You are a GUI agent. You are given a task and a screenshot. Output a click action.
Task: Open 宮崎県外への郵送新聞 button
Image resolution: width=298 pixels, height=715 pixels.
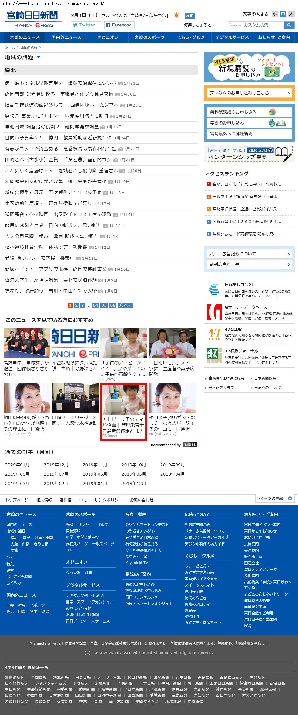click(x=249, y=134)
